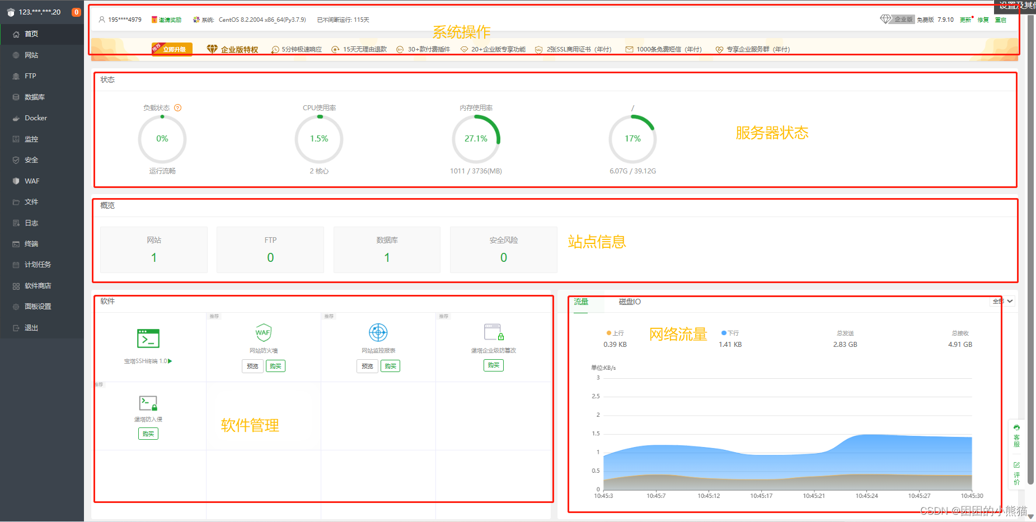Click the 面板设置 gear icon in sidebar
The height and width of the screenshot is (522, 1036).
click(x=16, y=307)
